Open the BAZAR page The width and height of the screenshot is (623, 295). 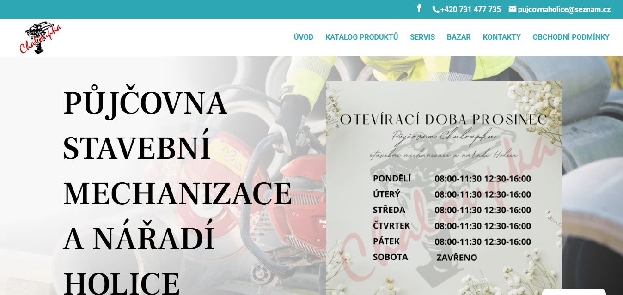pyautogui.click(x=458, y=37)
